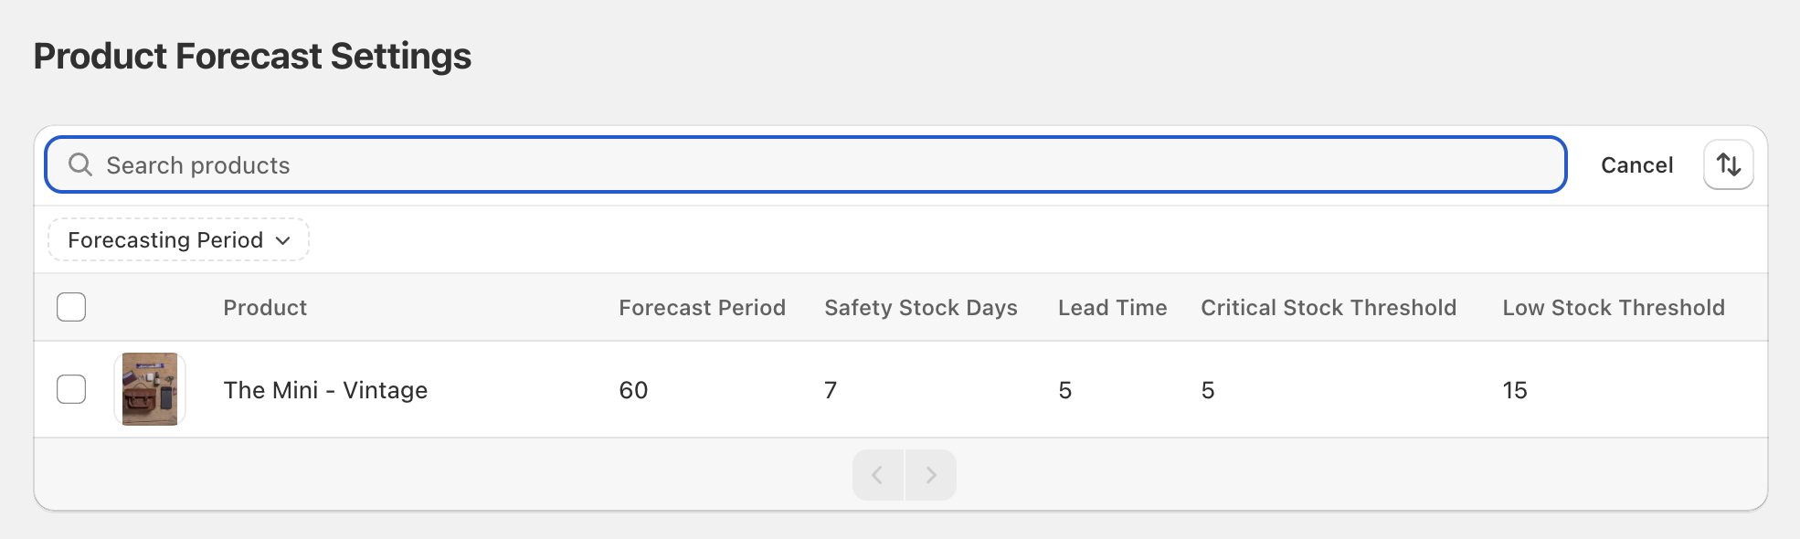Click the Product column header
The width and height of the screenshot is (1800, 539).
click(265, 308)
